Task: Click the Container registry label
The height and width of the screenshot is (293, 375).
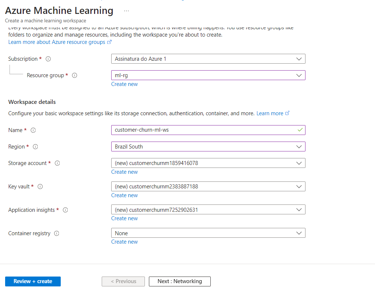Action: click(29, 233)
